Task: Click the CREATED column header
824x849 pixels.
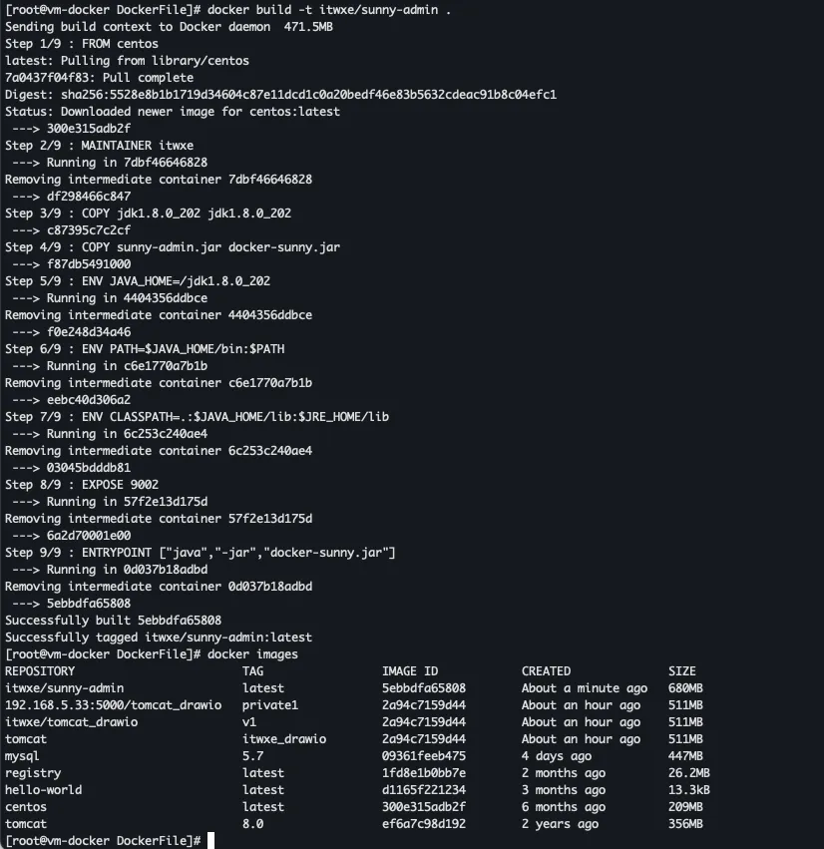Action: 546,671
